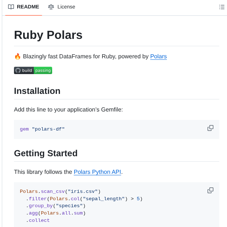The image size is (227, 227).
Task: Click the Getting Started heading
Action: pyautogui.click(x=46, y=153)
